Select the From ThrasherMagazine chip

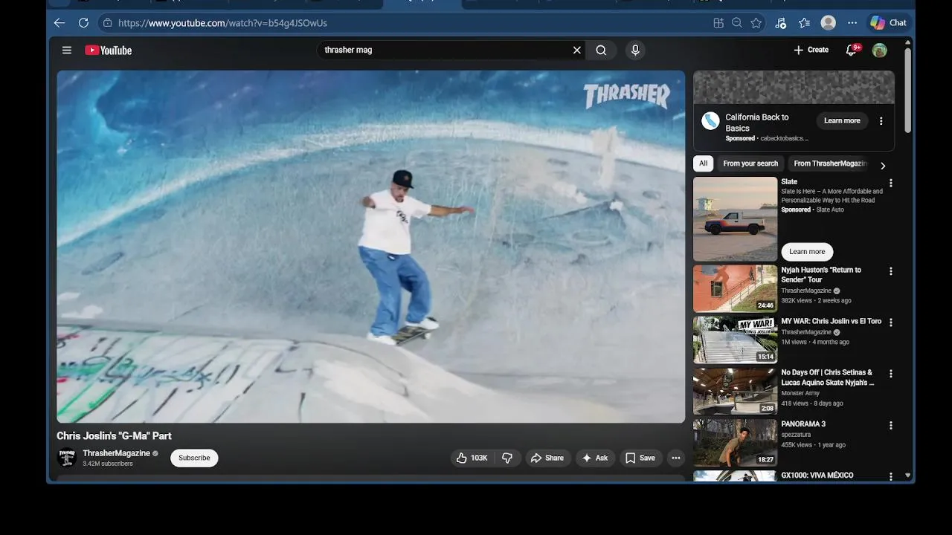click(830, 163)
